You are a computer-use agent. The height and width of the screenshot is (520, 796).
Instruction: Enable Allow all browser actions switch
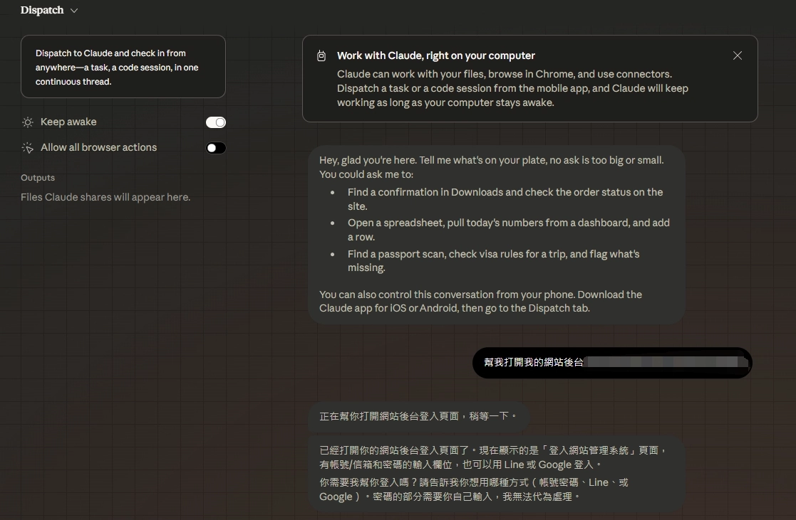pos(215,148)
